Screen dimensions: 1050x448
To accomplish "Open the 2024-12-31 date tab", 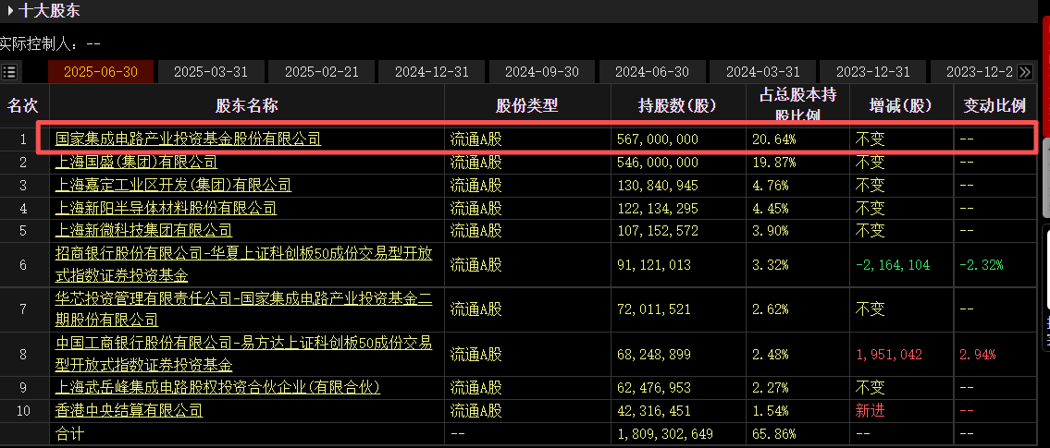I will 432,71.
